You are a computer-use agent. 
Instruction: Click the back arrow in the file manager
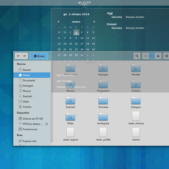pos(18,56)
